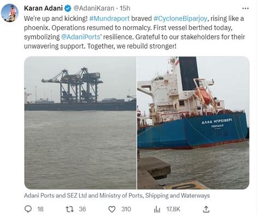Open the blue ship stern photo
259x215 pixels.
point(193,123)
